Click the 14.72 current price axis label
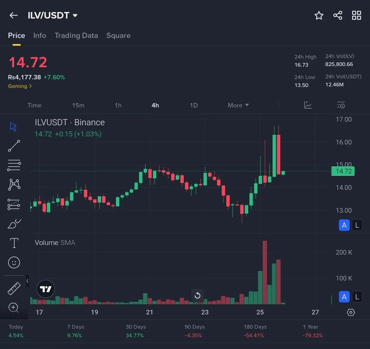The image size is (370, 349). pyautogui.click(x=343, y=171)
